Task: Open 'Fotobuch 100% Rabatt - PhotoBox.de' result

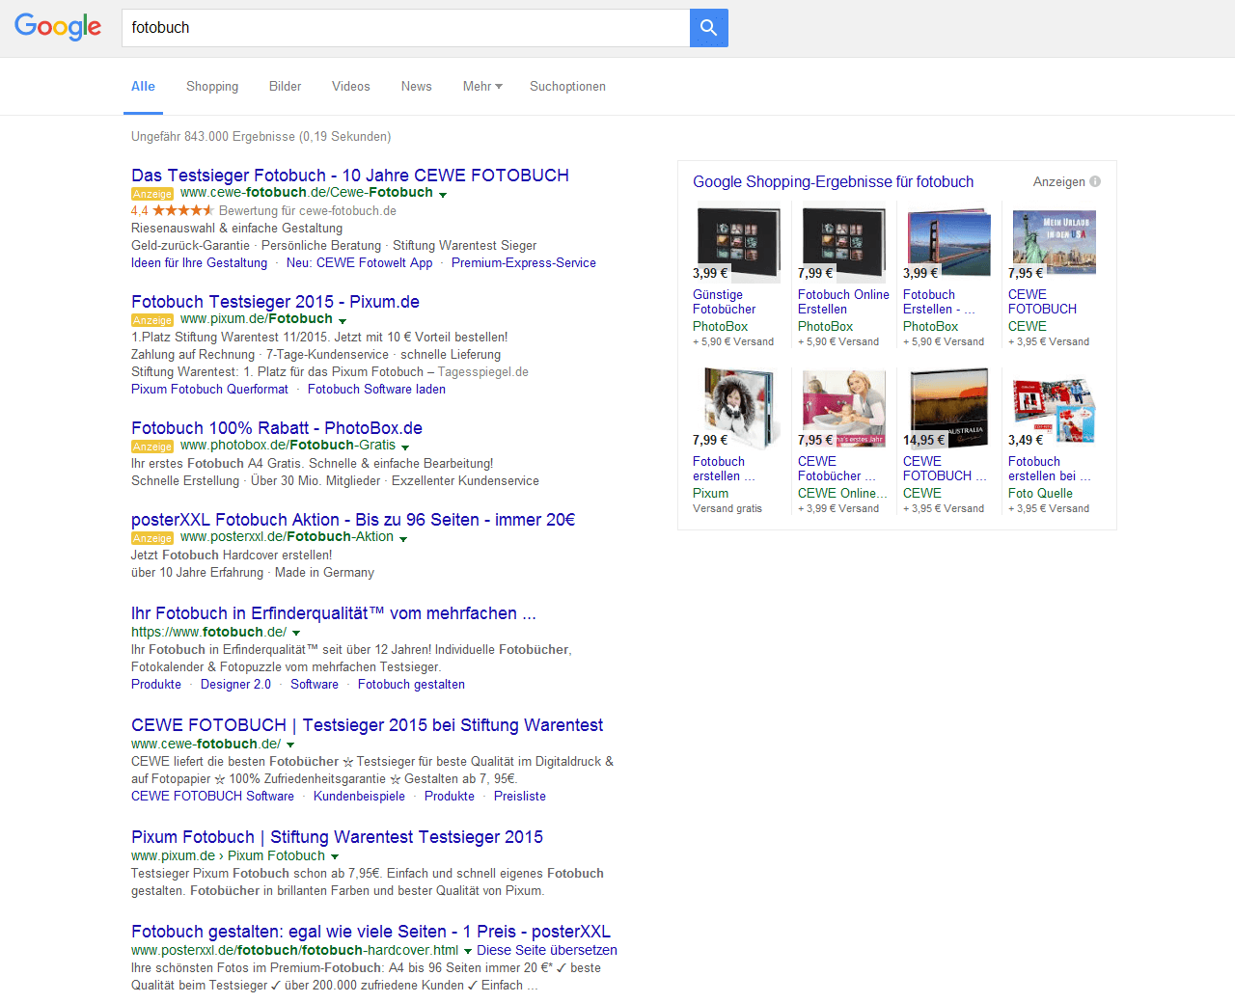Action: 277,428
